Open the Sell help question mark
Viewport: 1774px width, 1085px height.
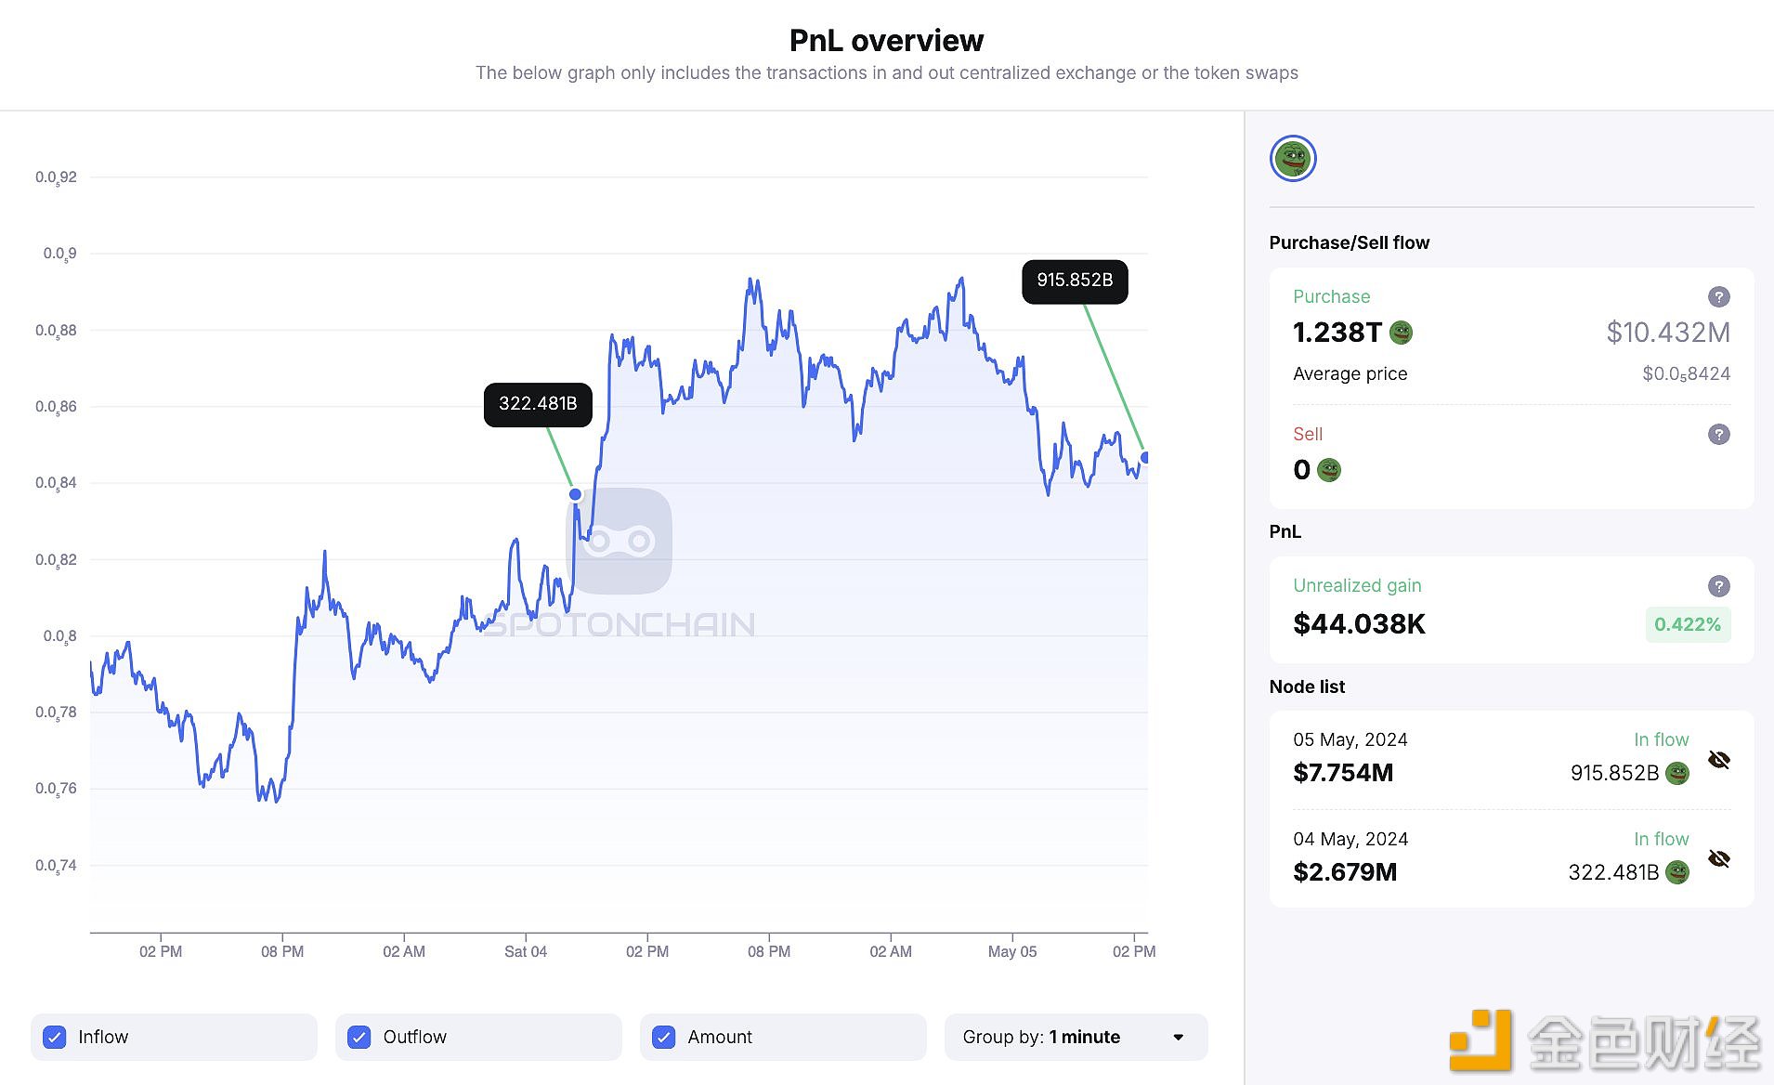[x=1719, y=434]
